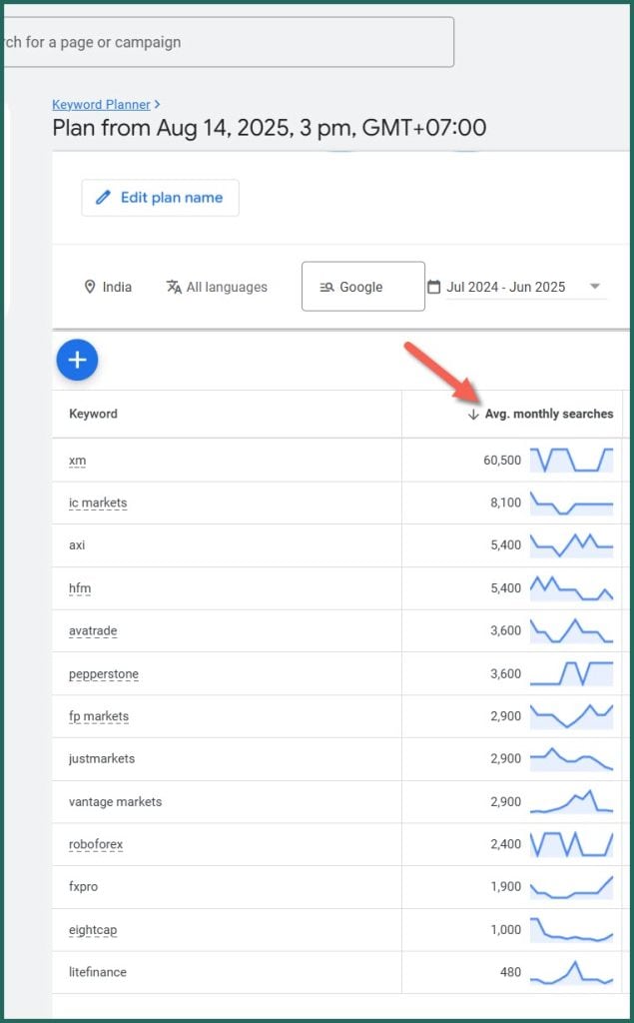Click the blue plus add keywords button

point(77,360)
